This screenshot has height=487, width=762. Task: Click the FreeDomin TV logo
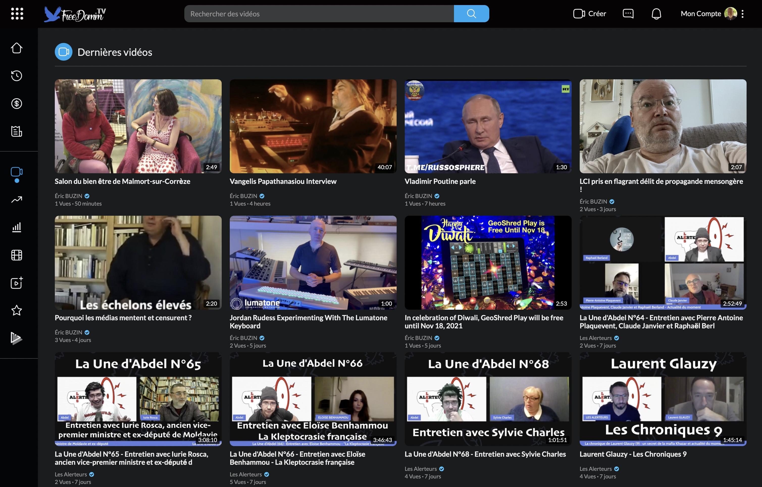pos(75,14)
